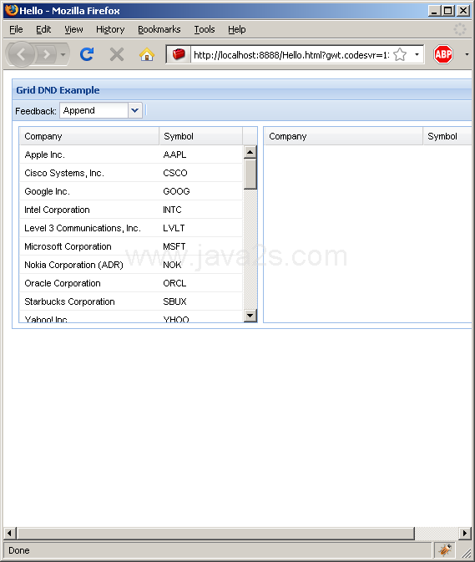Select the Cisco Systems, Inc. row
The height and width of the screenshot is (562, 475).
pyautogui.click(x=131, y=173)
